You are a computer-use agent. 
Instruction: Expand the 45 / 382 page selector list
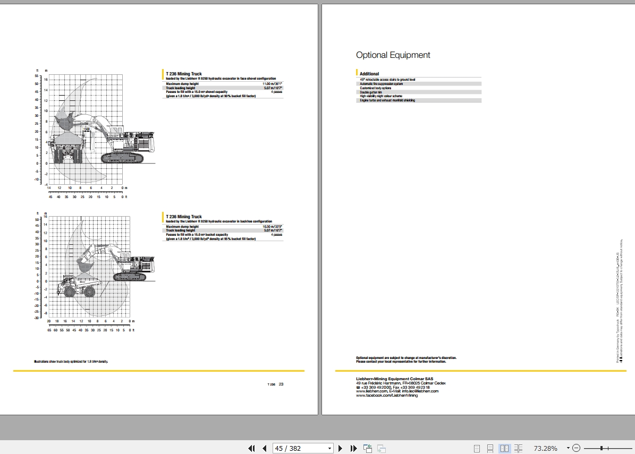pyautogui.click(x=328, y=448)
